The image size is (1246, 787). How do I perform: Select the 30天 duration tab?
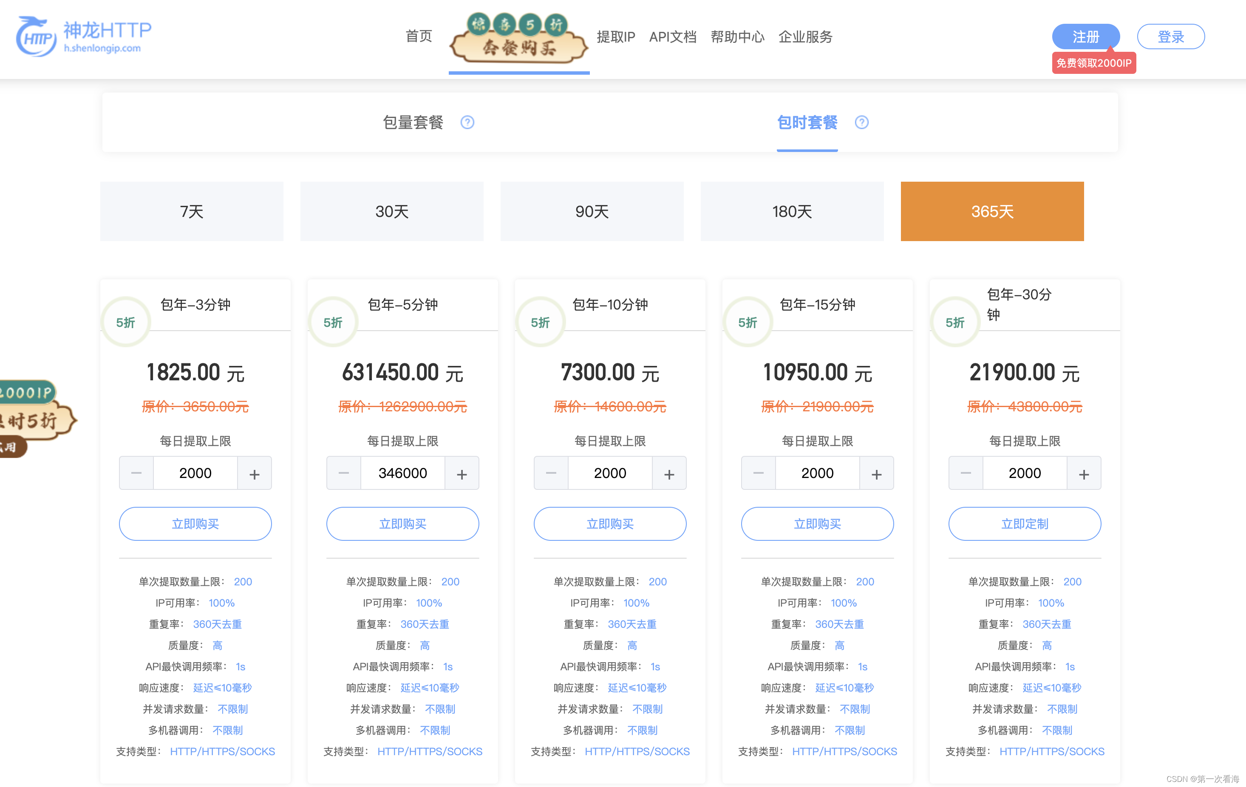(x=392, y=211)
